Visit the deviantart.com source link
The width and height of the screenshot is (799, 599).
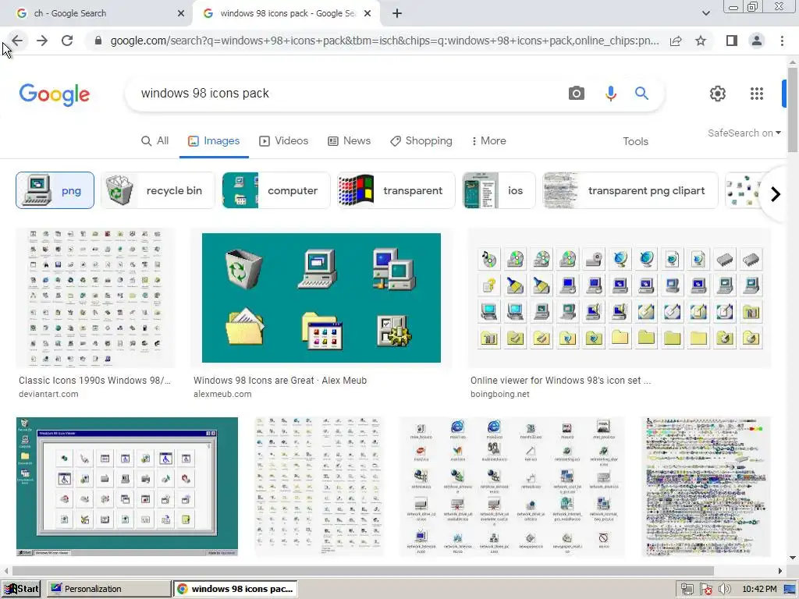[48, 394]
